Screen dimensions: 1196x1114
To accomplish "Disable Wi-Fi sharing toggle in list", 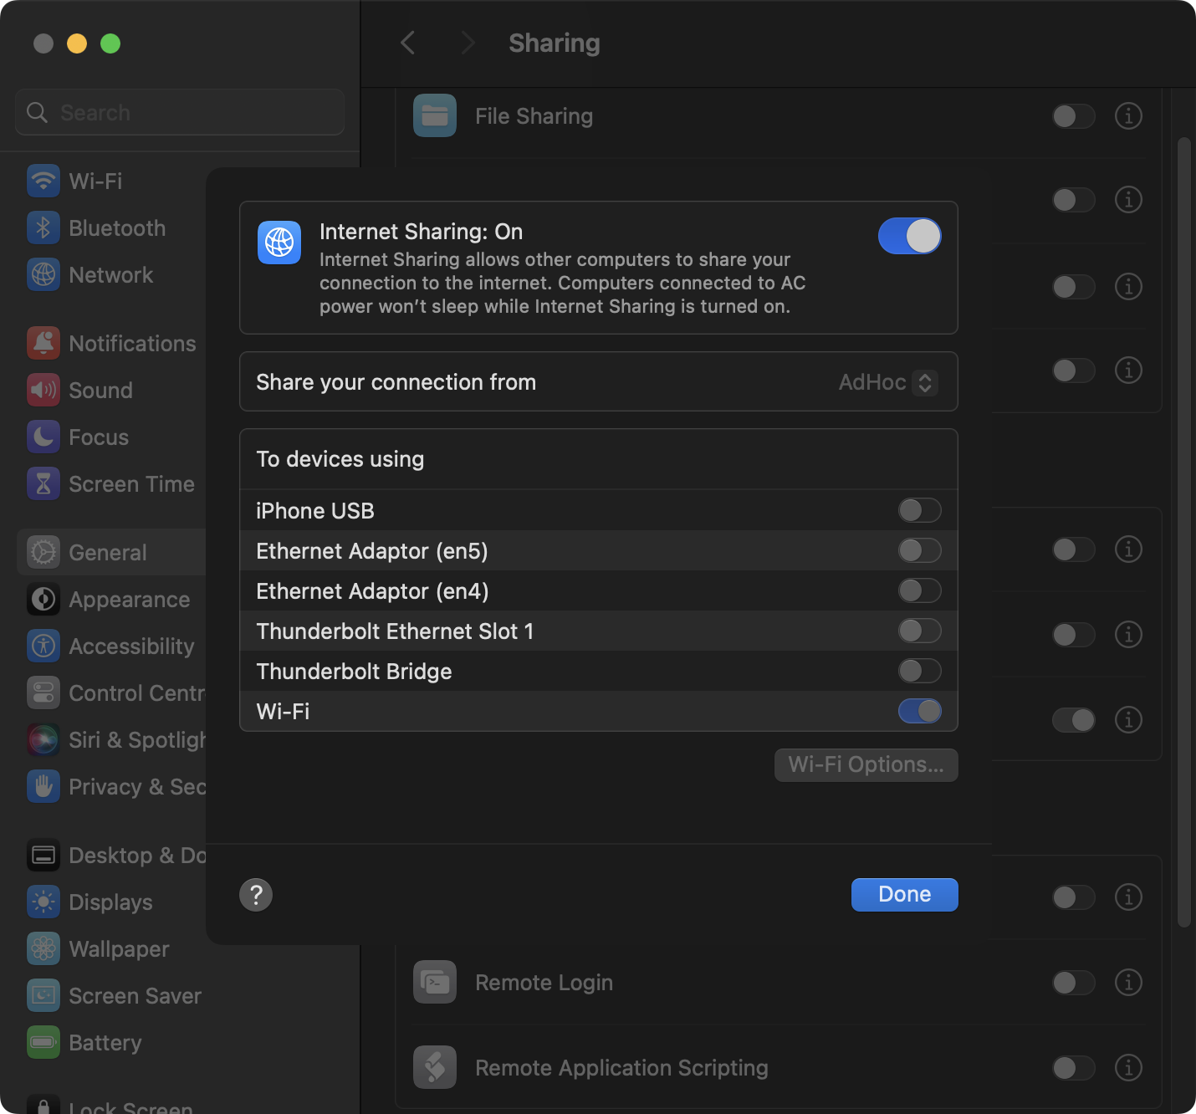I will [x=919, y=711].
